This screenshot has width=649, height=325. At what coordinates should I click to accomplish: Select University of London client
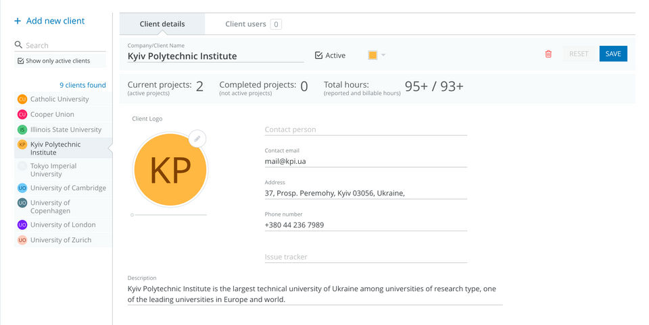click(x=64, y=225)
